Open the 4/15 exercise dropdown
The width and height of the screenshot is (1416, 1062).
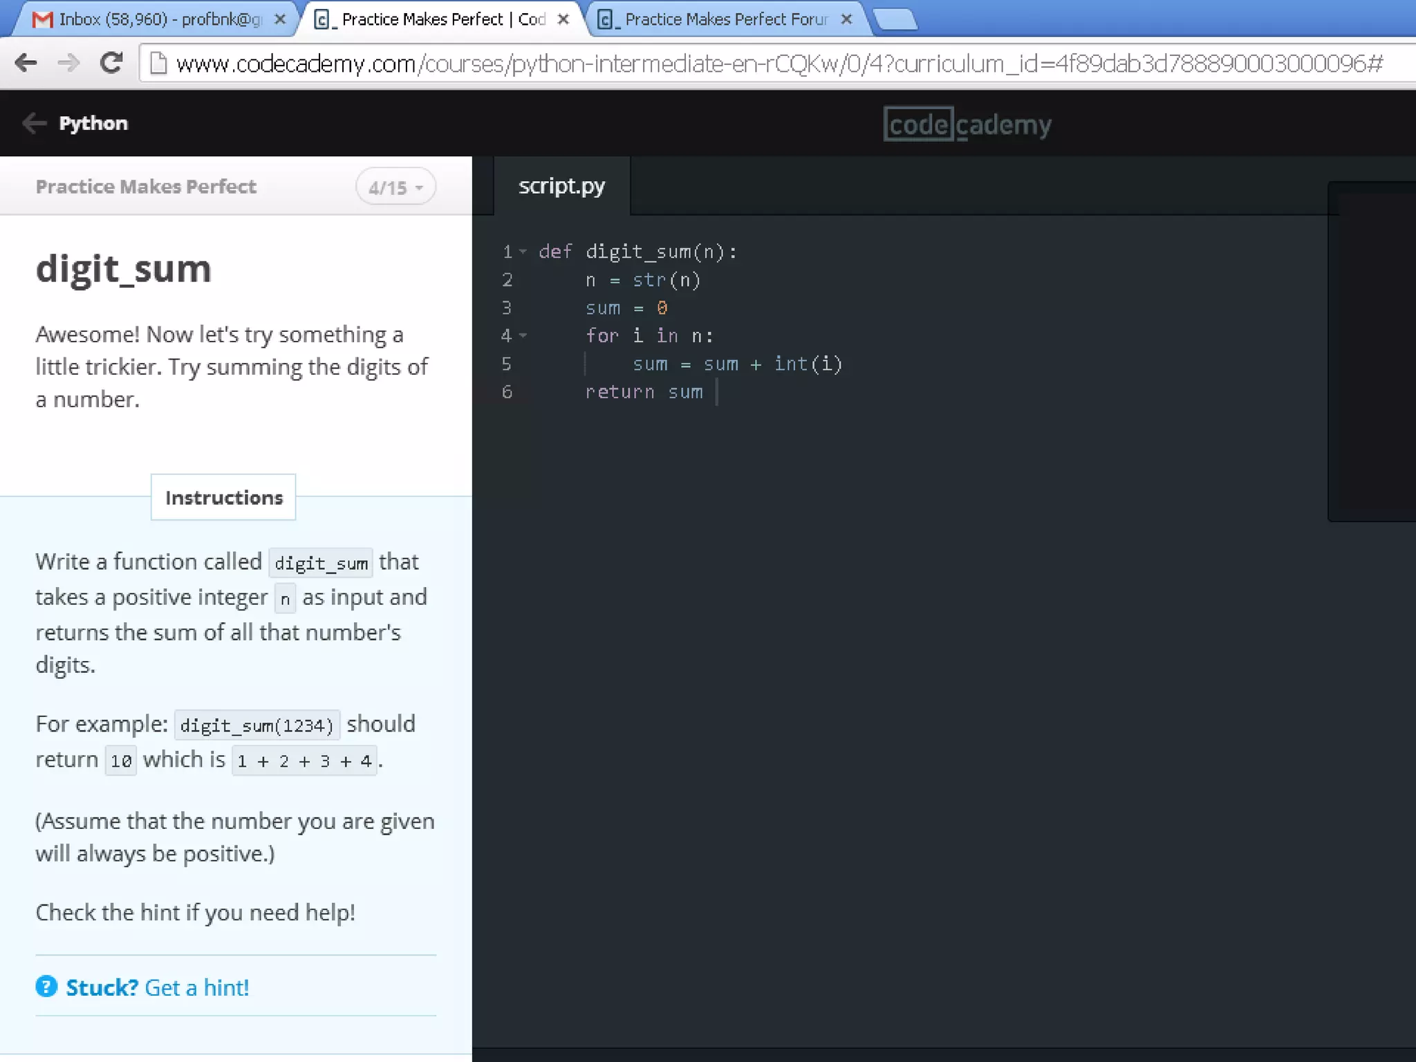coord(395,187)
